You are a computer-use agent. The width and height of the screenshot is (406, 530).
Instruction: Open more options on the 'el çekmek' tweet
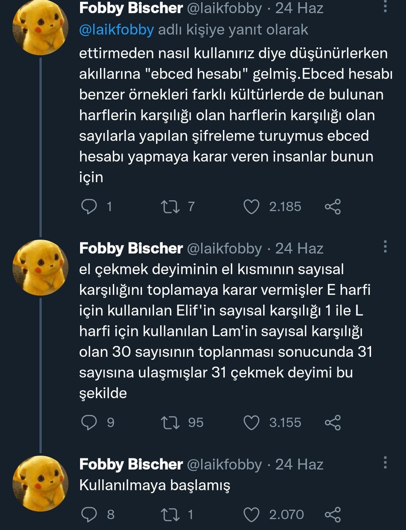pos(385,248)
